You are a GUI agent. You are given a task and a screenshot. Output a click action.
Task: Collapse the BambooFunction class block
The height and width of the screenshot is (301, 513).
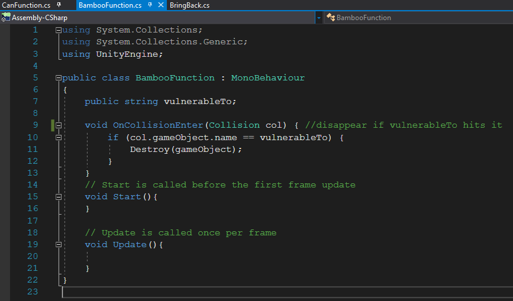[59, 78]
